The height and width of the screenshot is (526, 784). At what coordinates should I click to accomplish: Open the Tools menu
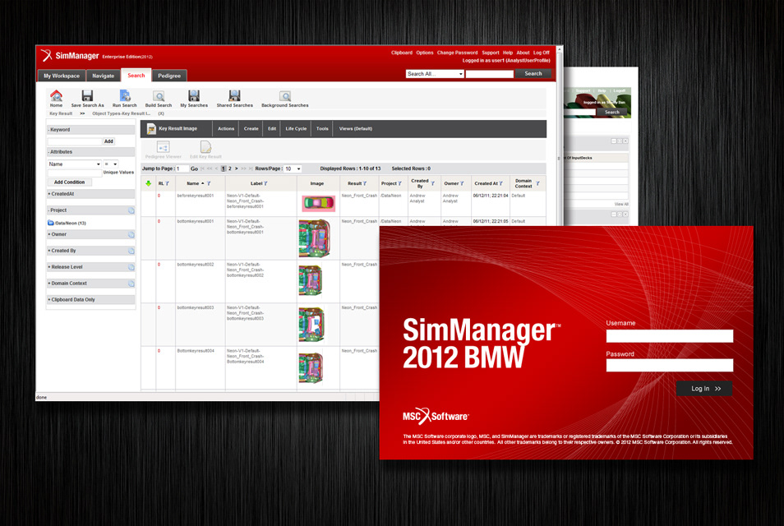(322, 129)
